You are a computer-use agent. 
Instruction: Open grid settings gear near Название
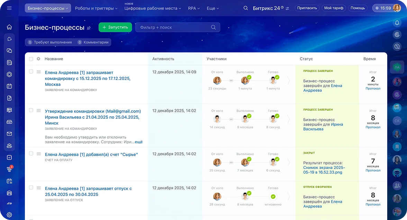[x=38, y=59]
